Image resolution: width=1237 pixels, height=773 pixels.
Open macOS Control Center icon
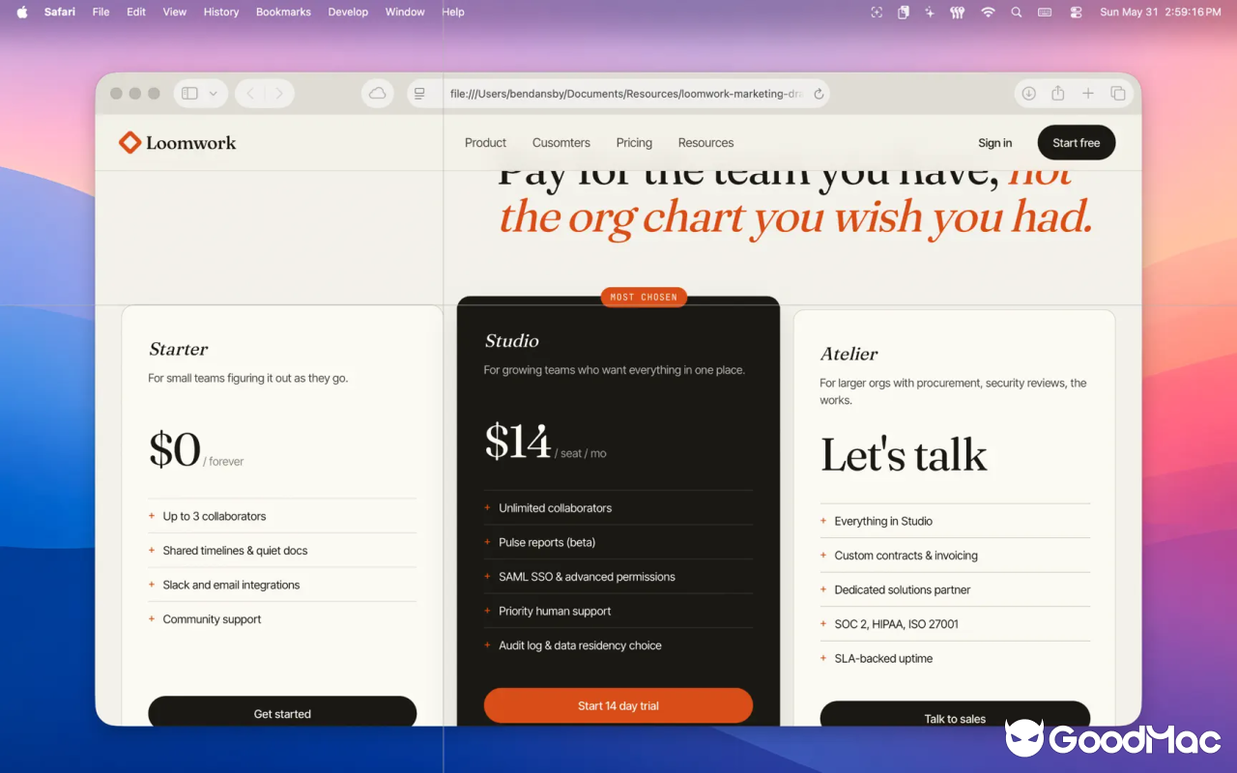tap(1076, 12)
